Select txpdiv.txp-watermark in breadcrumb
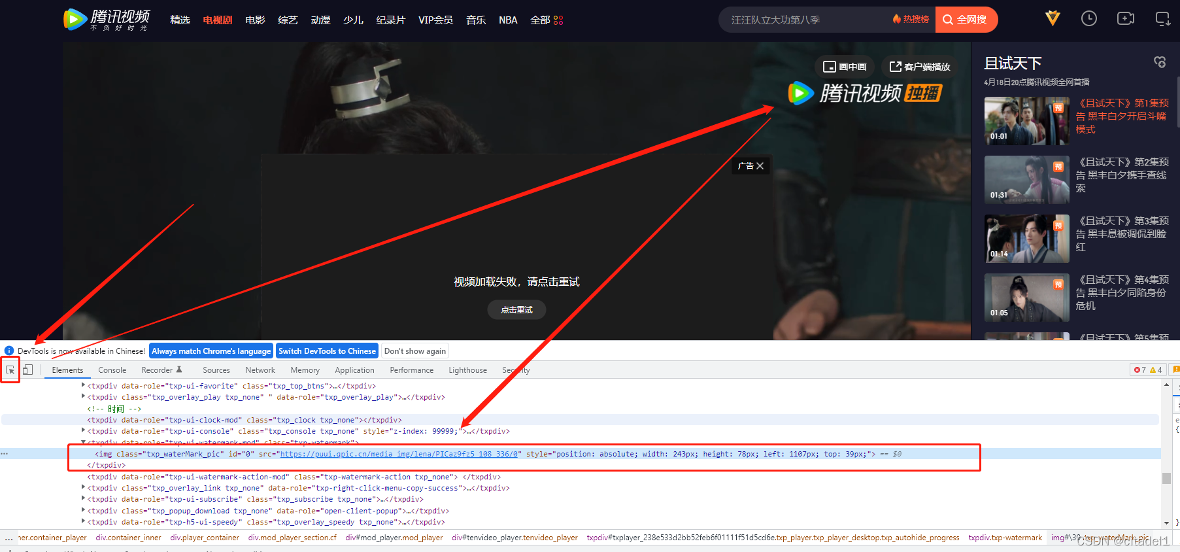This screenshot has height=552, width=1180. pyautogui.click(x=1005, y=538)
